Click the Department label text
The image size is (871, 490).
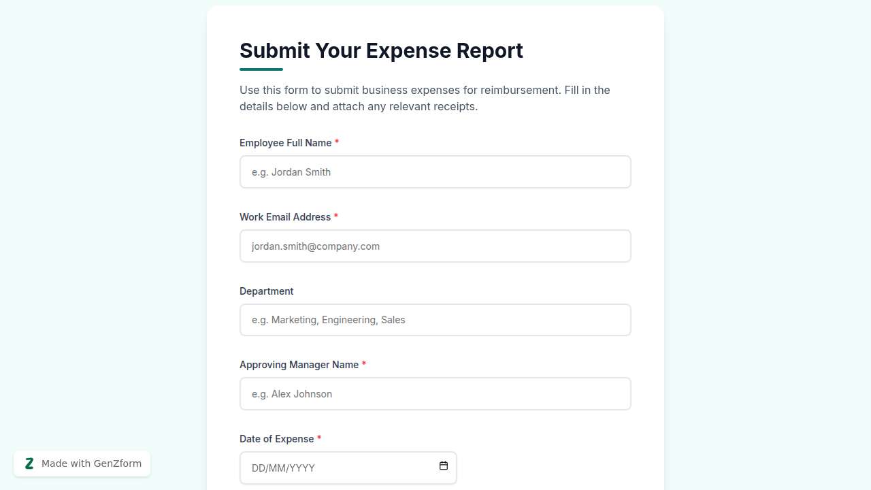point(266,291)
